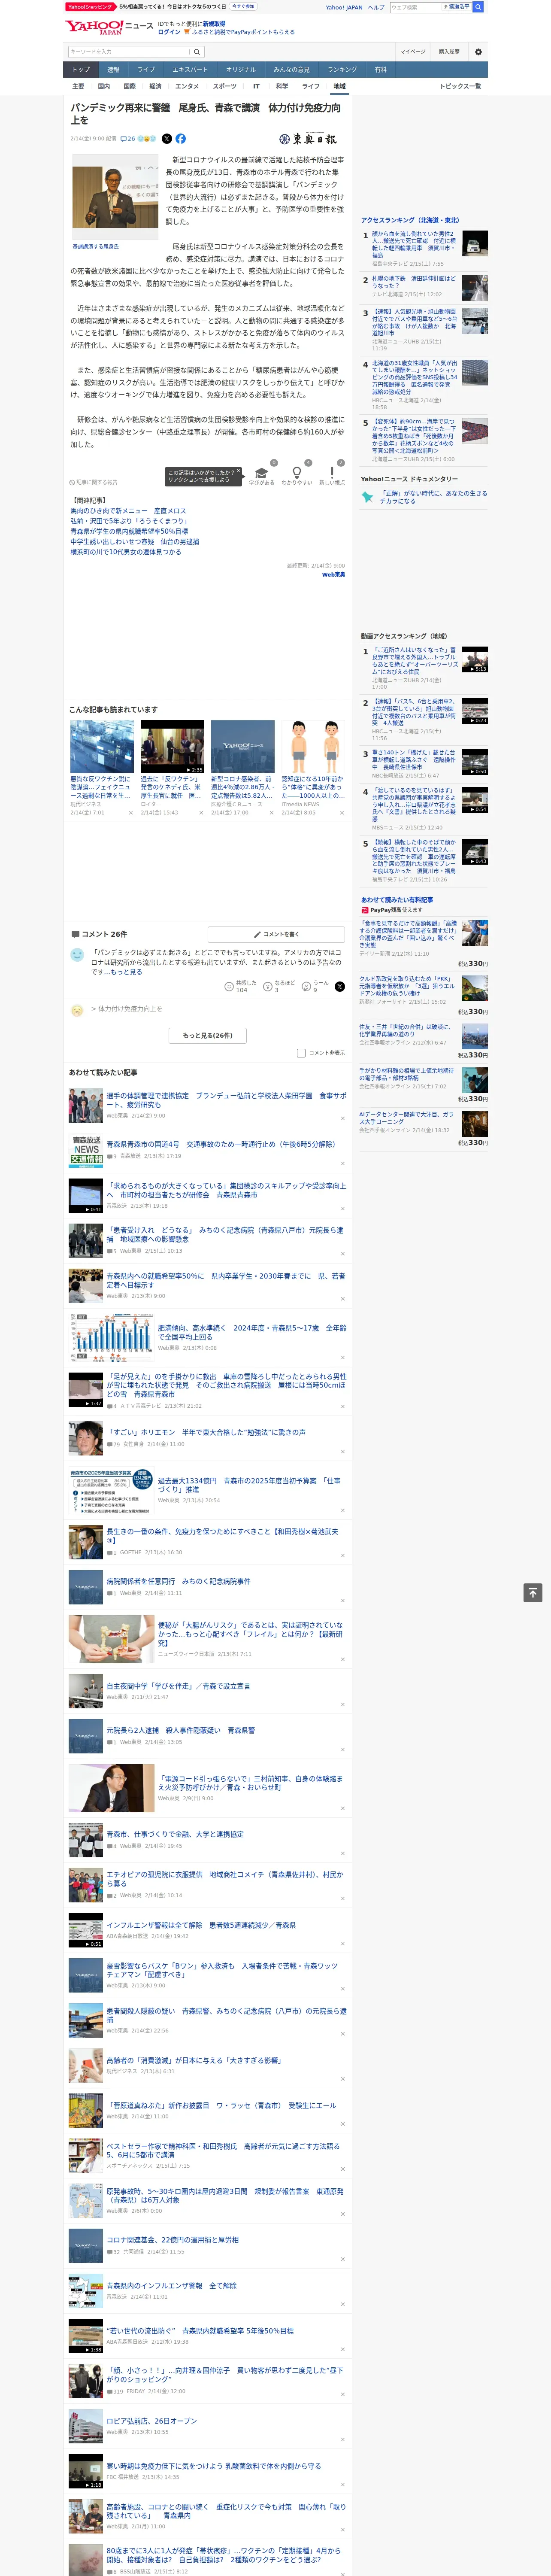Open video ranking item with 5:13 thumbnail

point(475,658)
